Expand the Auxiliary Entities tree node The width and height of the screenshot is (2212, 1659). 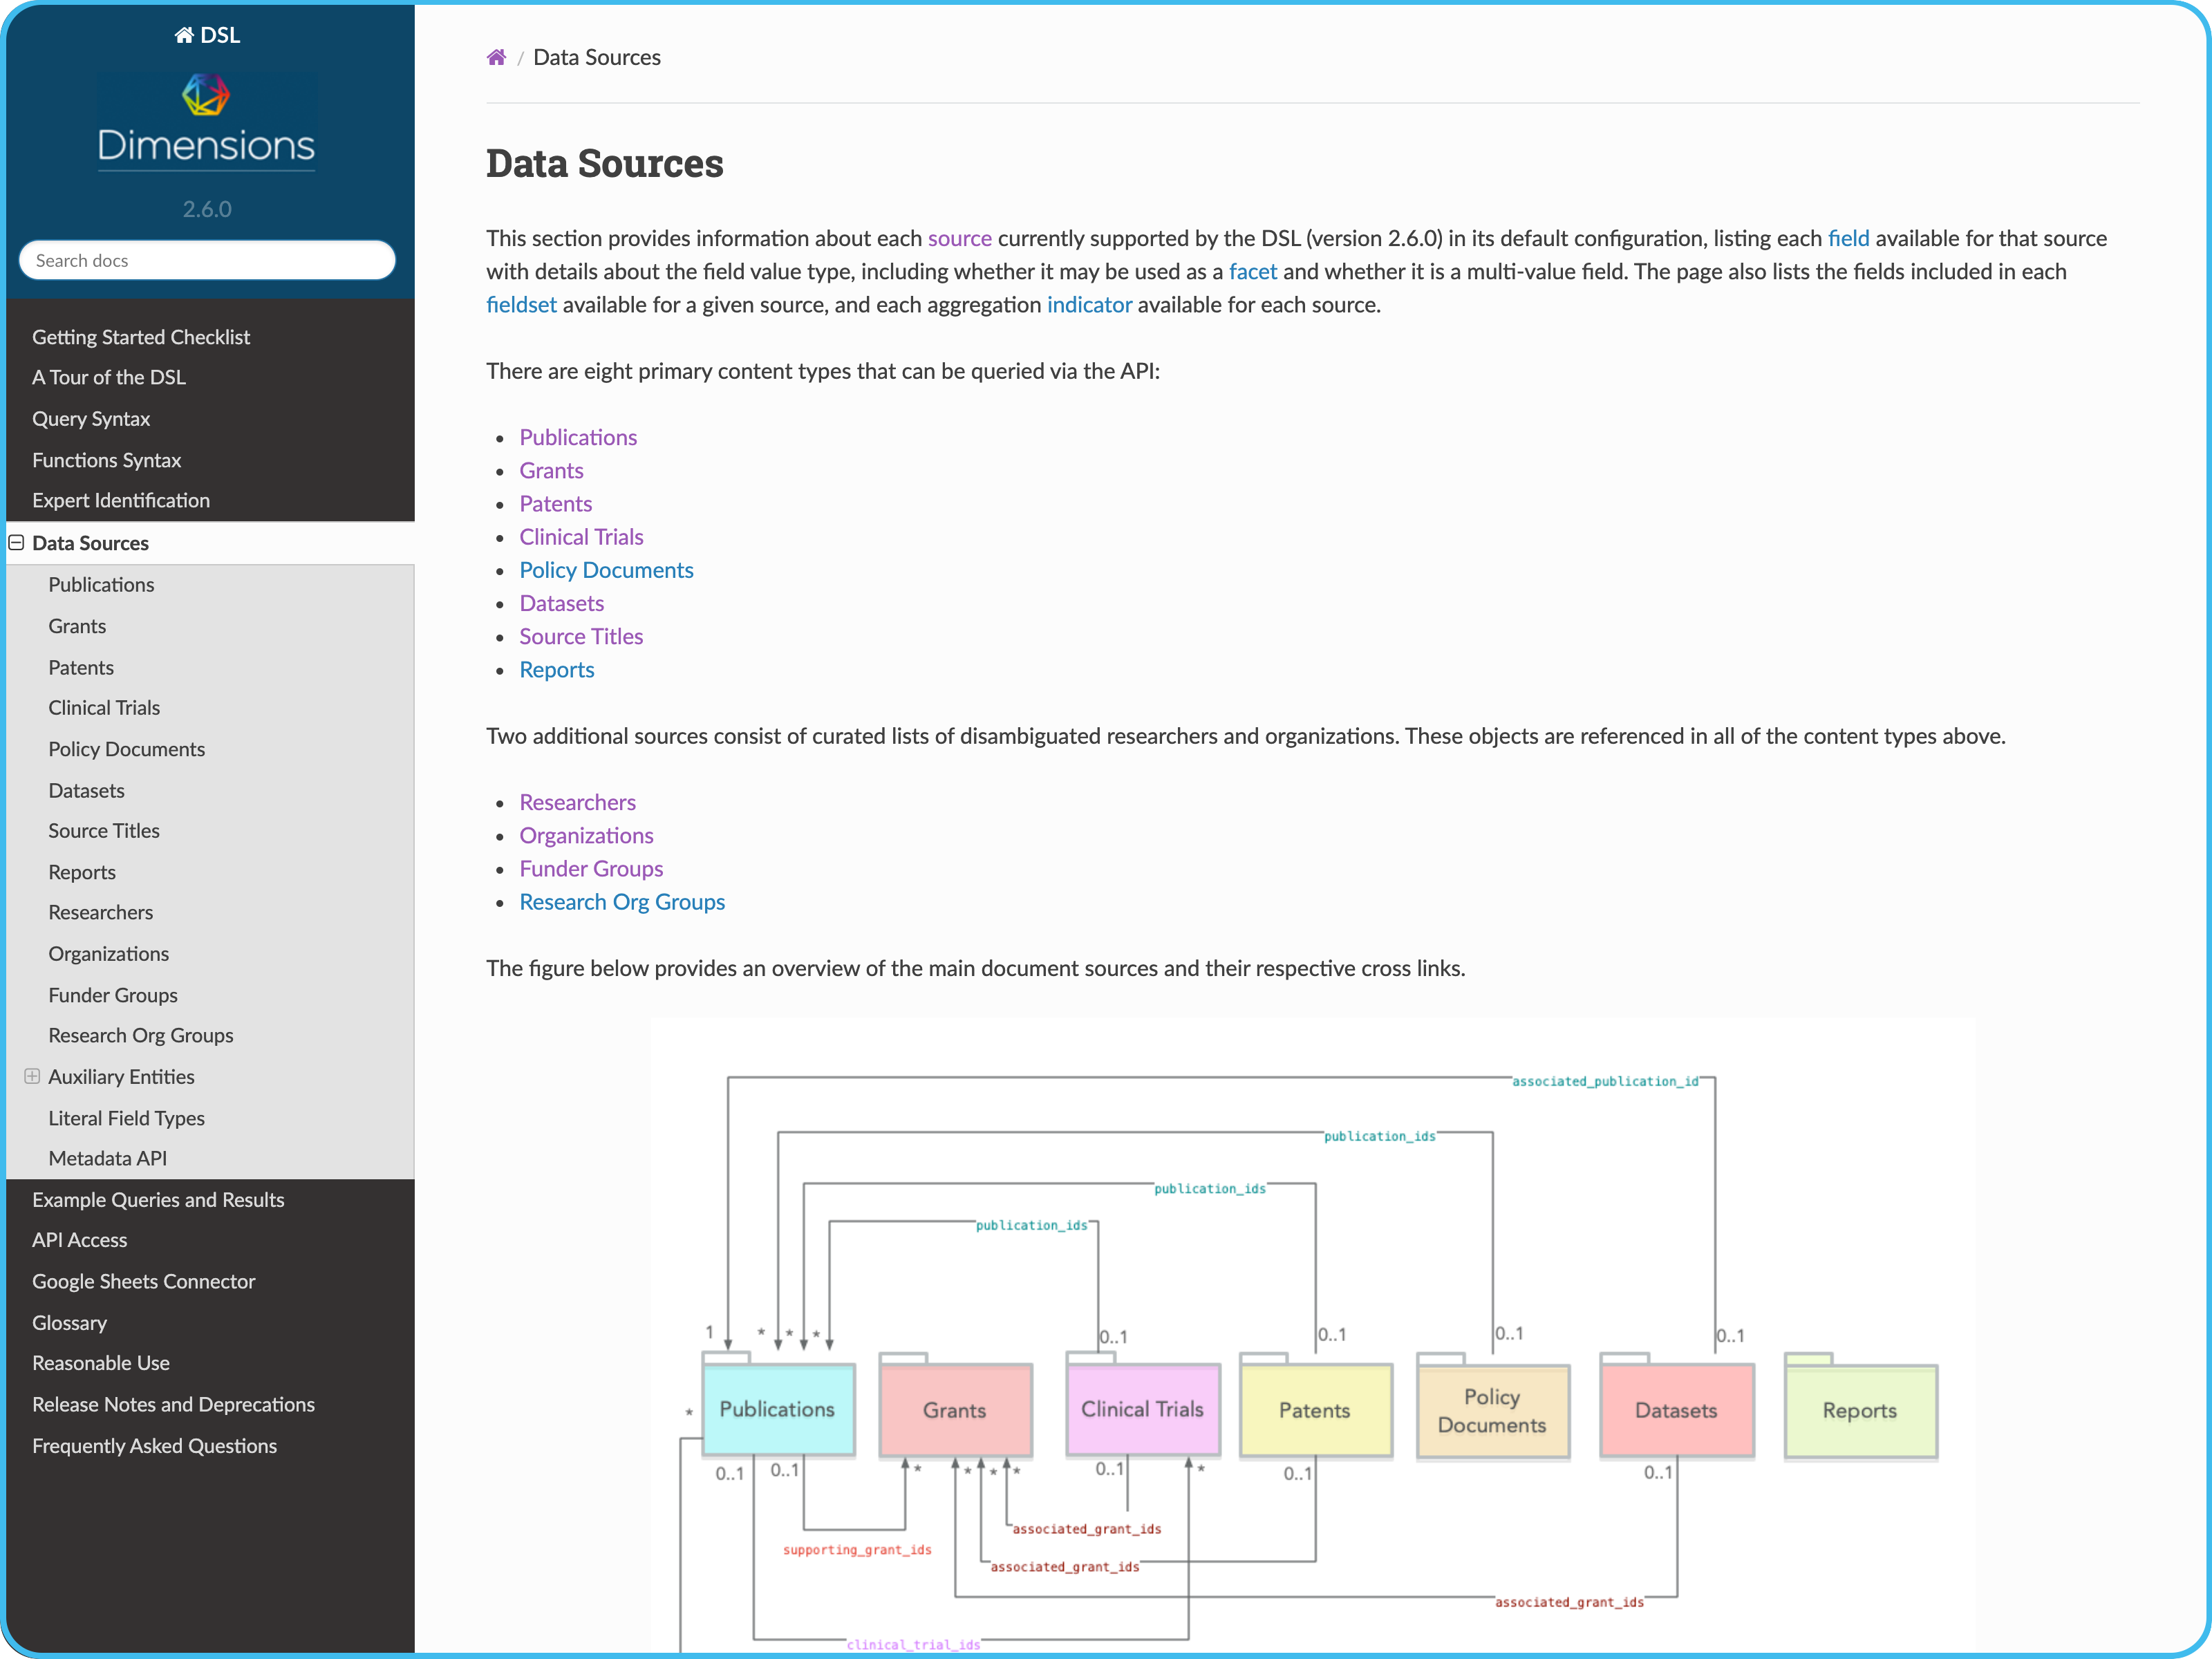pyautogui.click(x=32, y=1077)
